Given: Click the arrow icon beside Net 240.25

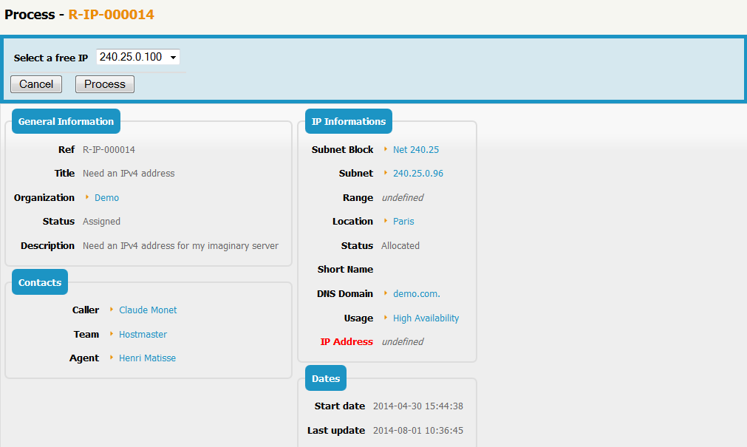Looking at the screenshot, I should 386,149.
